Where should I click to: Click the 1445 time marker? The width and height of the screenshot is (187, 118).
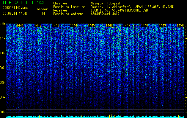[x=91, y=25]
